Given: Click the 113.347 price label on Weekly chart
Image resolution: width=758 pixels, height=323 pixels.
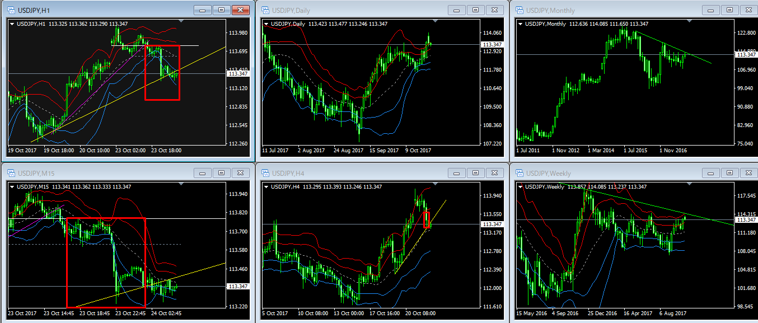Looking at the screenshot, I should [x=745, y=219].
